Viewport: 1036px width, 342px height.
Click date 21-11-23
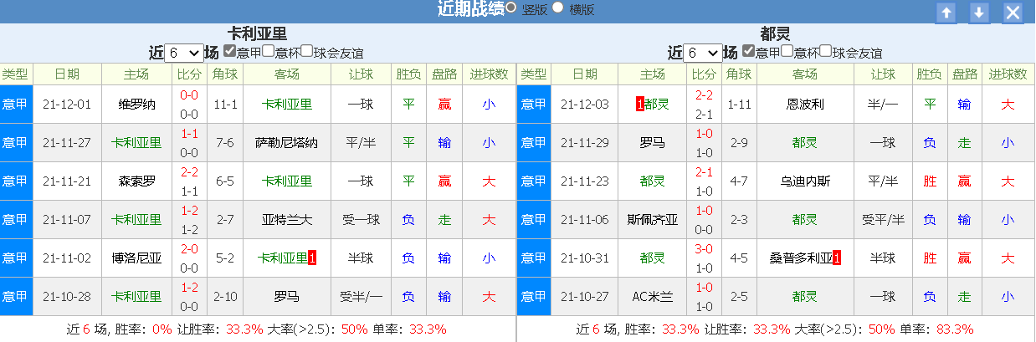585,181
